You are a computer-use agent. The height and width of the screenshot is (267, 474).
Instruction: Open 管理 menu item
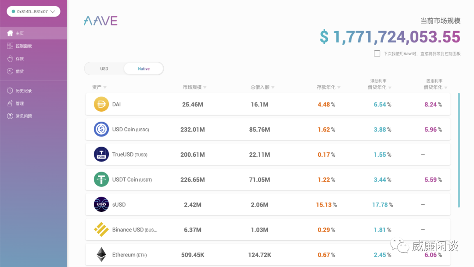pyautogui.click(x=33, y=103)
